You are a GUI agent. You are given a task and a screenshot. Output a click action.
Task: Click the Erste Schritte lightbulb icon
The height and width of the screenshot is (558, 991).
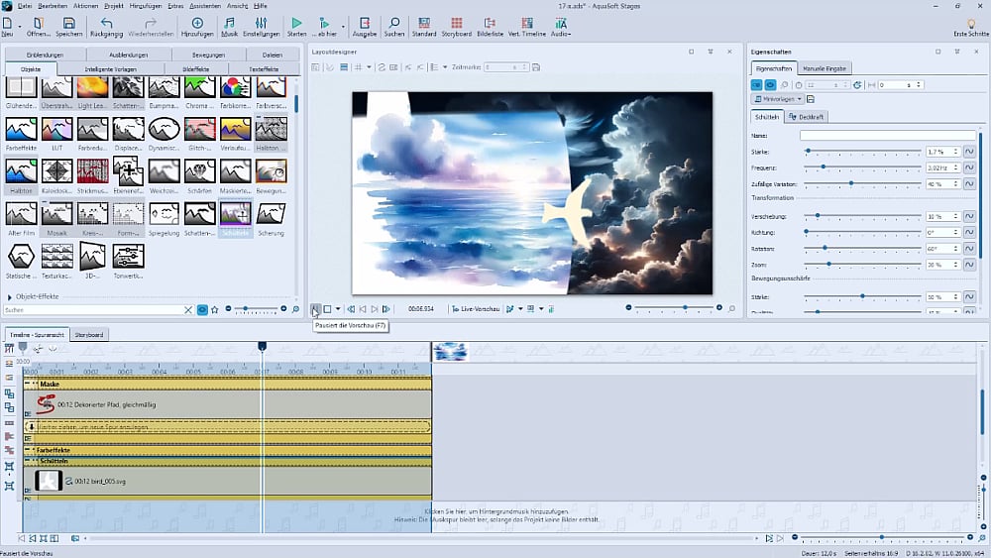click(x=970, y=23)
